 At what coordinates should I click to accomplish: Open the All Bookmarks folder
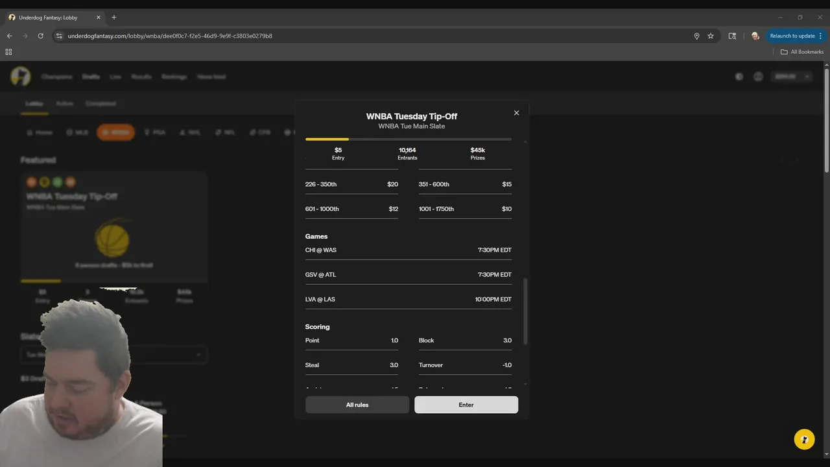[802, 52]
